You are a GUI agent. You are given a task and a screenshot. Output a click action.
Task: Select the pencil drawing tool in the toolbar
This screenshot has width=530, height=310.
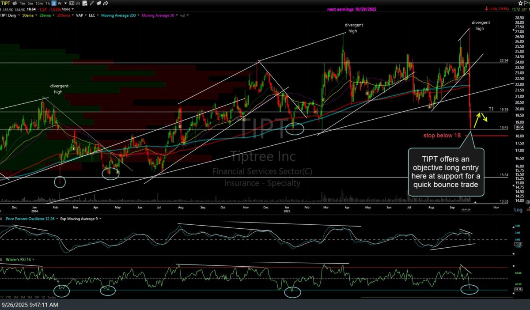coord(92,3)
